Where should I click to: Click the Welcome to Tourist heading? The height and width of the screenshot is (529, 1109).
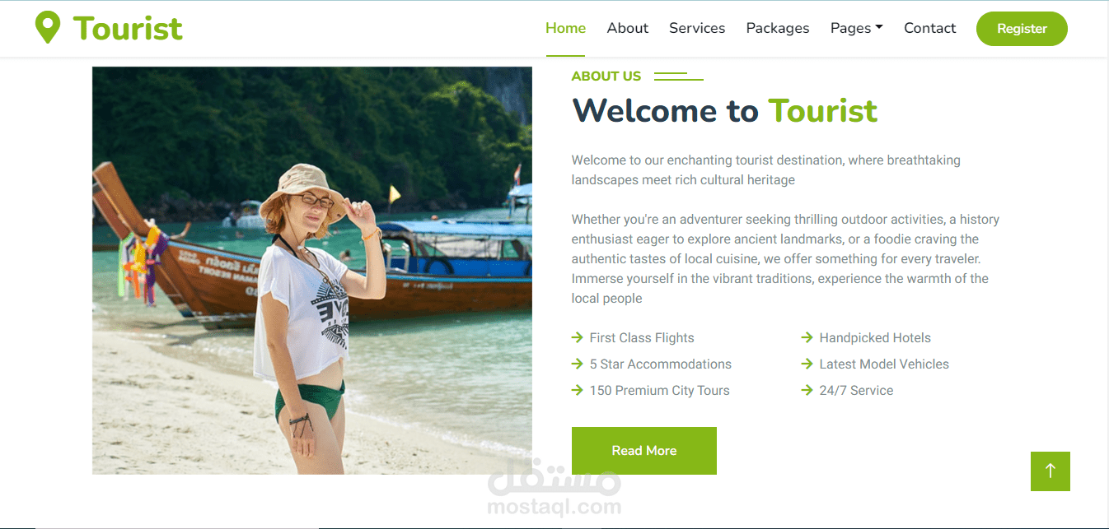[725, 110]
